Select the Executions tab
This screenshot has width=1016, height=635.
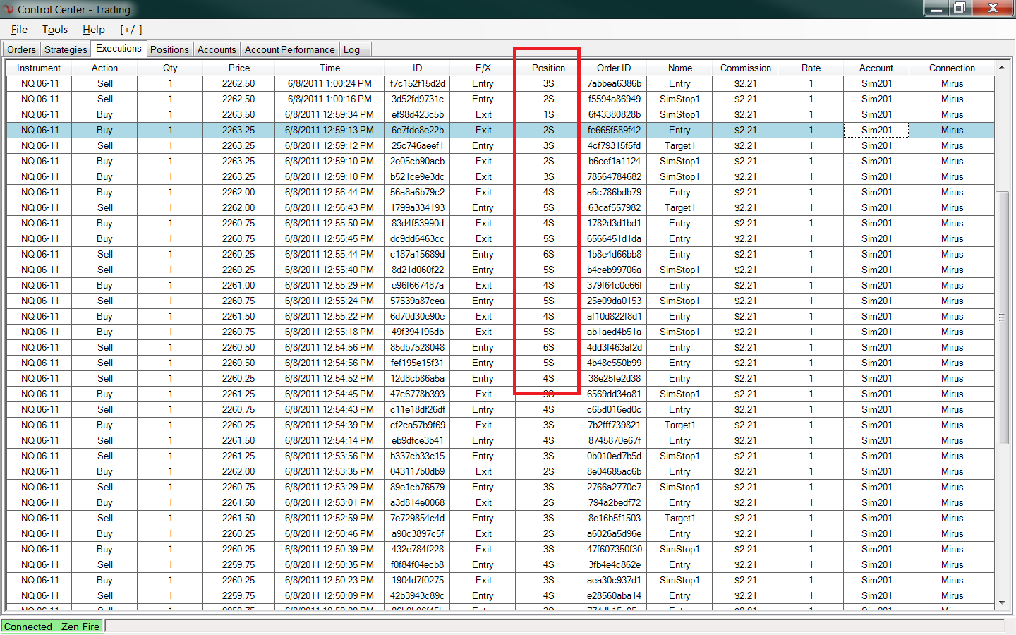coord(119,49)
